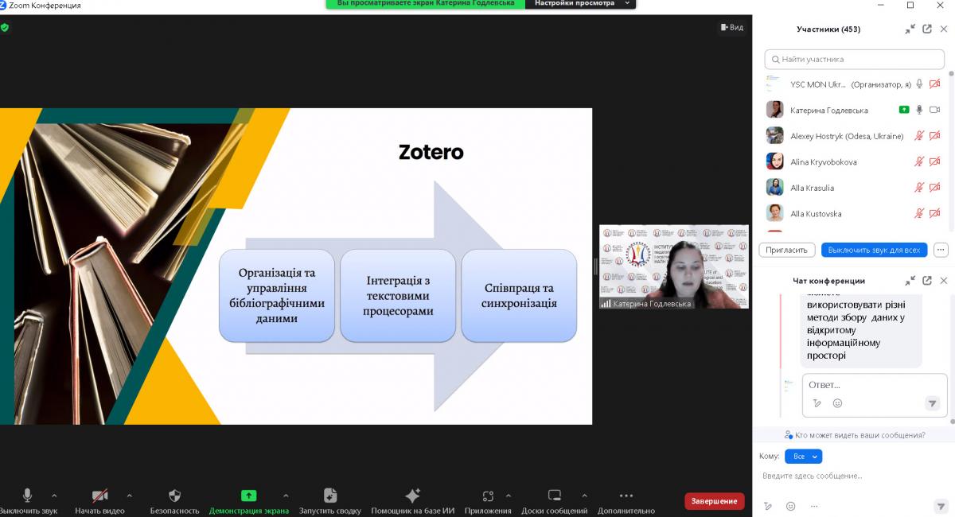Expand the Приложения options arrow
Image resolution: width=955 pixels, height=517 pixels.
tap(509, 495)
